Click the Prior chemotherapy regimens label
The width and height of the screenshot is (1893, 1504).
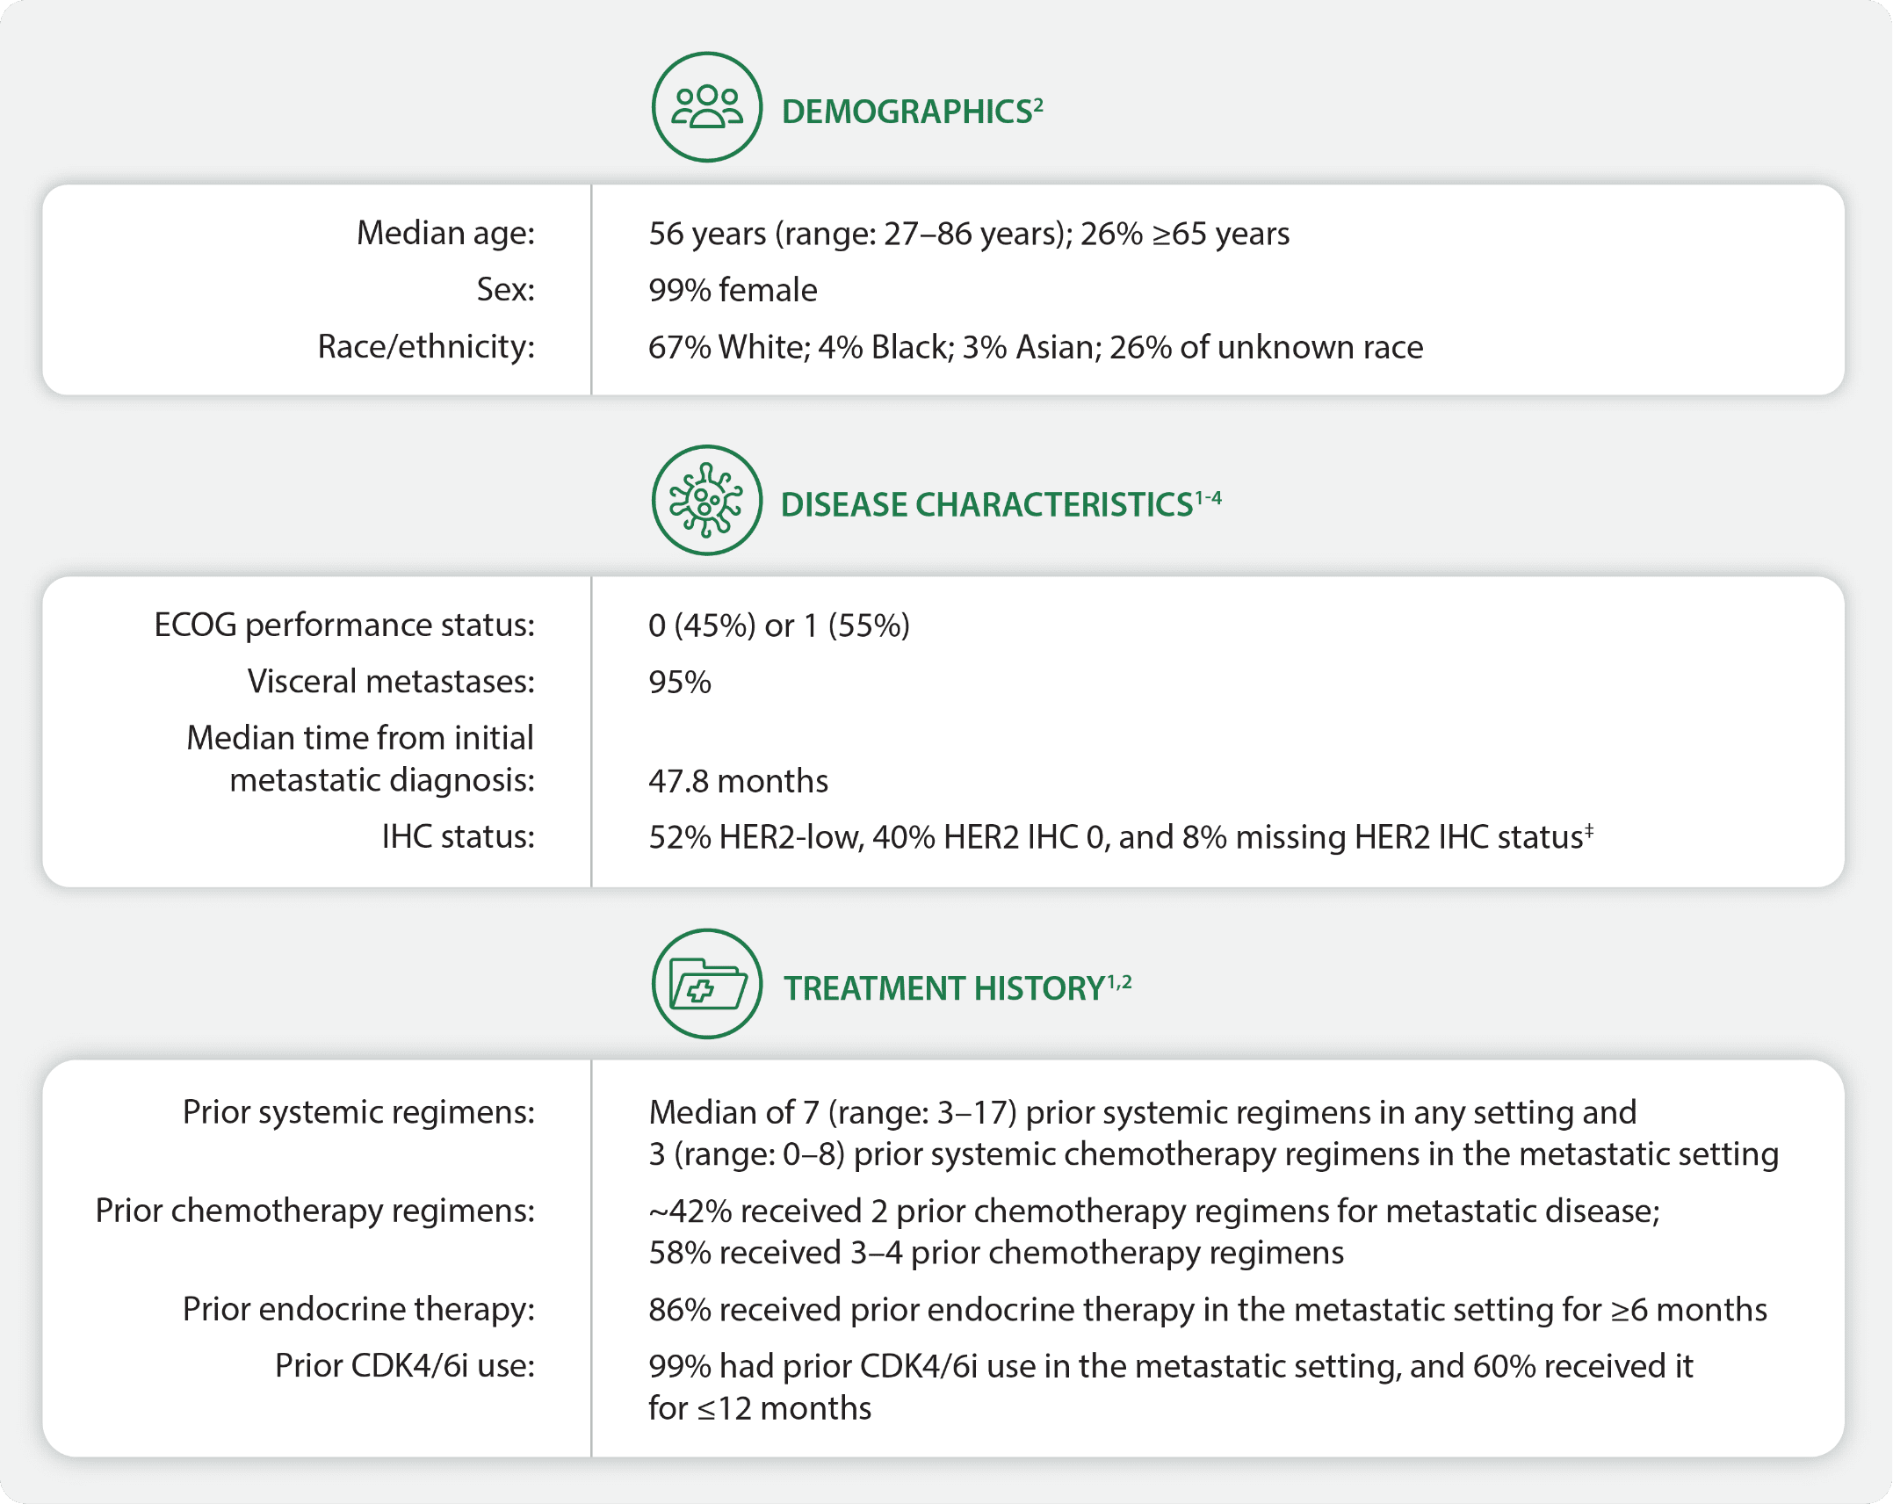[x=314, y=1210]
